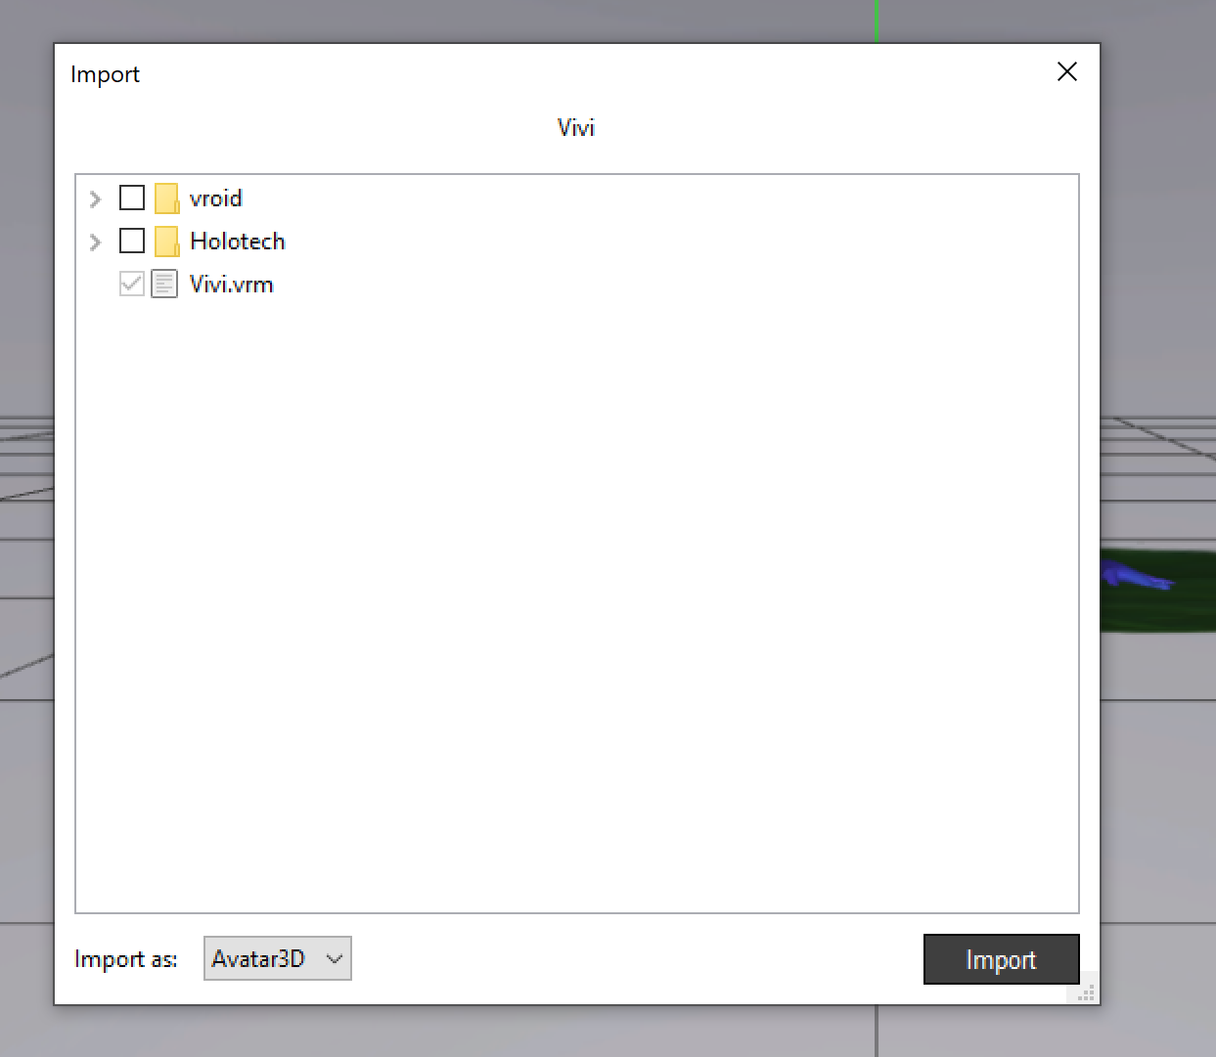Select Vivi.vrm in the file tree
This screenshot has height=1057, width=1216.
coord(232,284)
